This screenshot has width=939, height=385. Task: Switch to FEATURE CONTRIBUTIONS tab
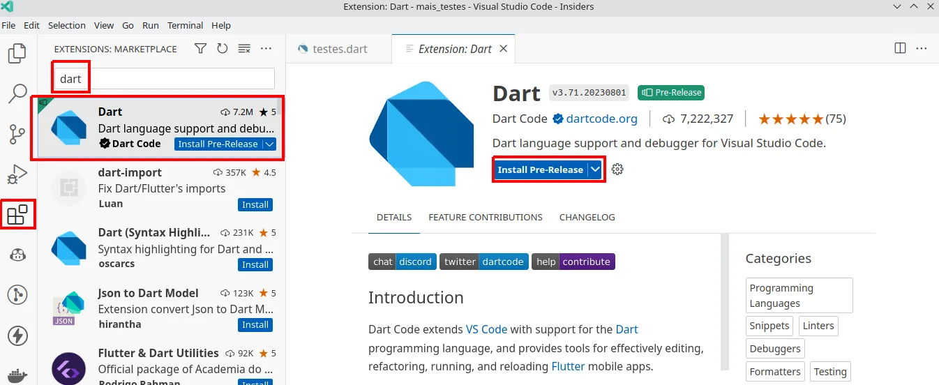click(x=486, y=218)
